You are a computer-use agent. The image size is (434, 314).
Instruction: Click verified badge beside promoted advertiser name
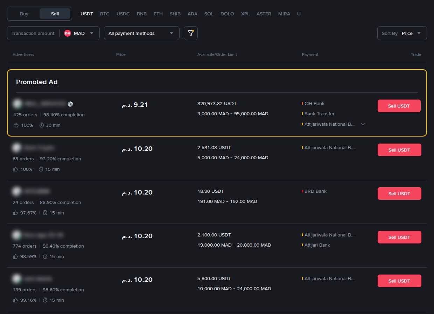point(70,104)
